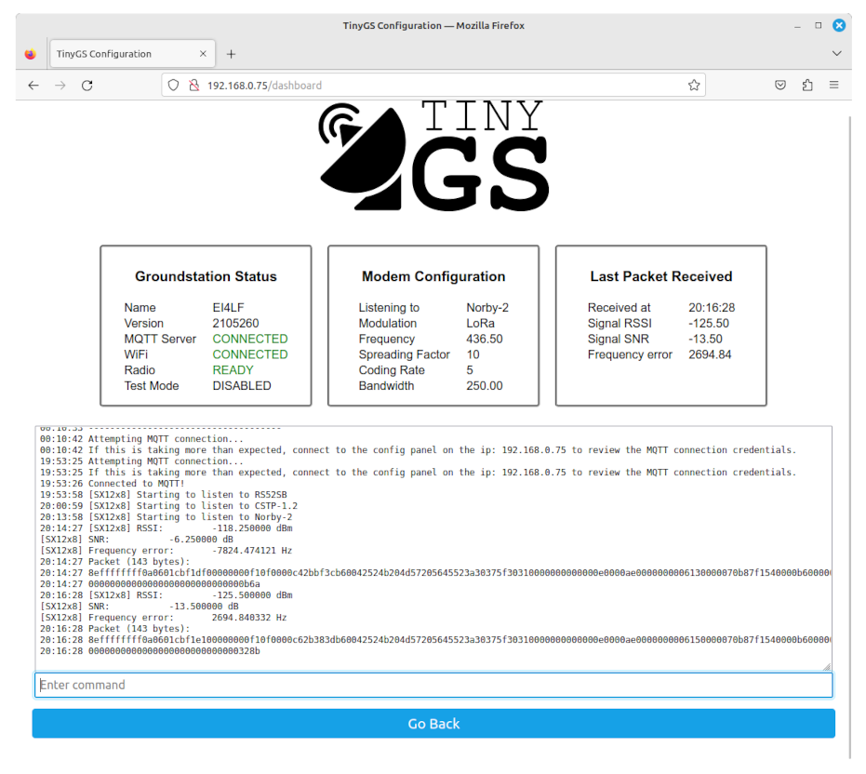This screenshot has width=866, height=774.
Task: Click the TinyGS logo image
Action: coord(433,155)
